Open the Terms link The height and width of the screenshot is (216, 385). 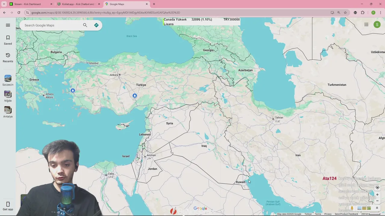click(318, 214)
